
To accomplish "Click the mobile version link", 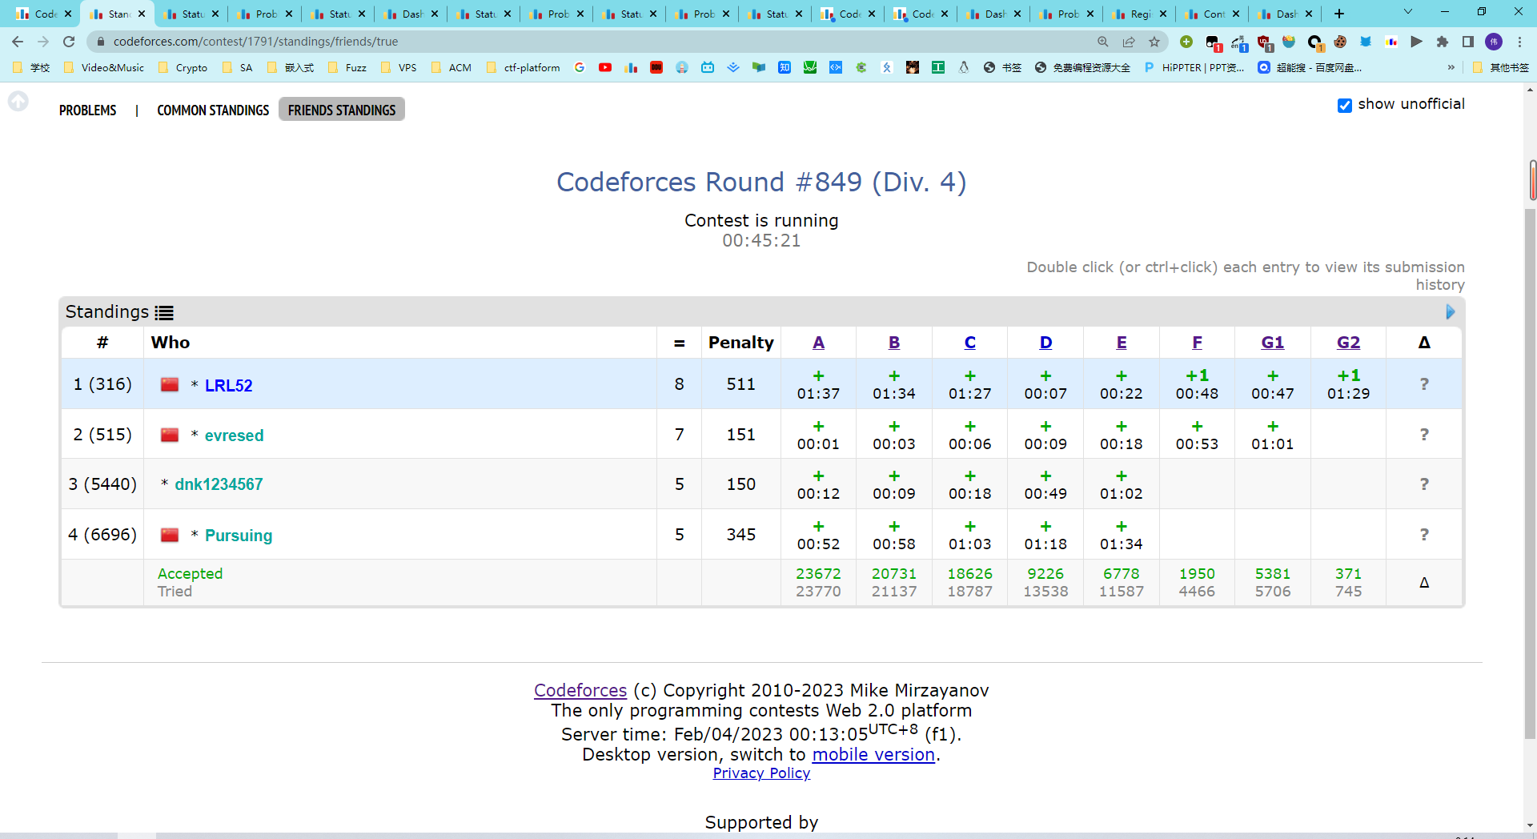I will pos(873,754).
